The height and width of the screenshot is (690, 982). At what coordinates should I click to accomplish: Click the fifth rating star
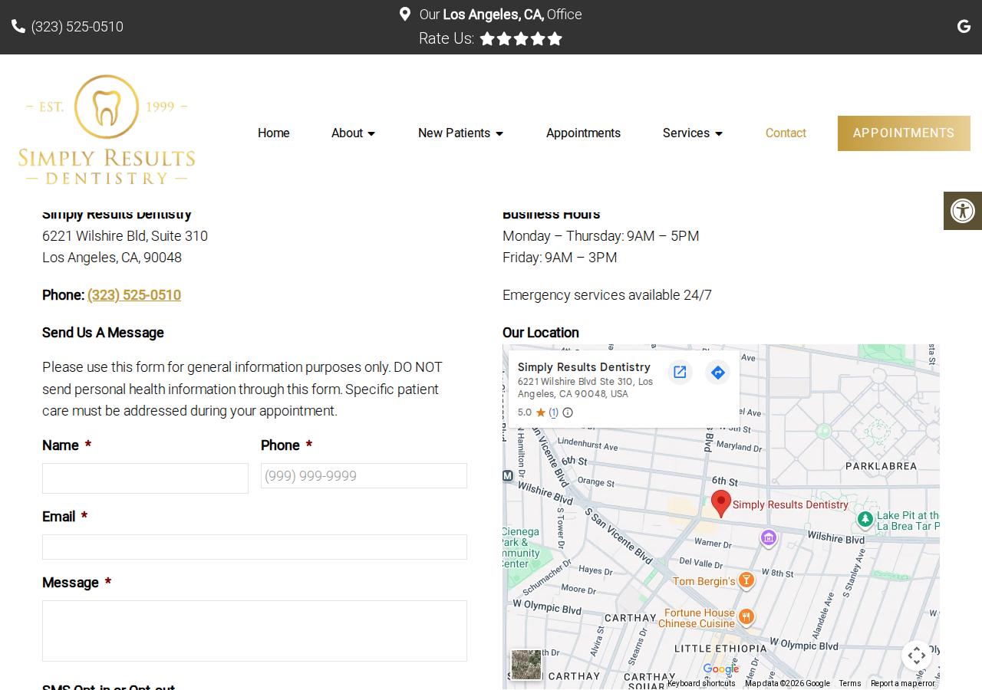point(555,38)
